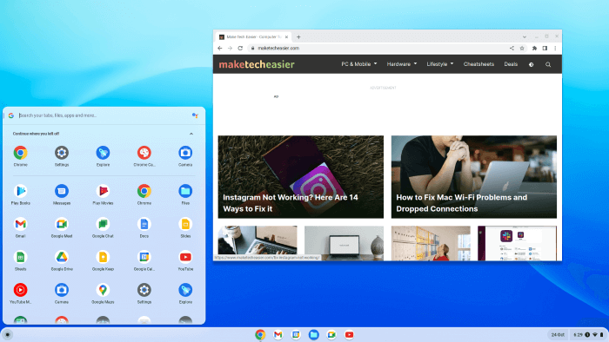609x342 pixels.
Task: Open the Docs app
Action: pos(144,224)
